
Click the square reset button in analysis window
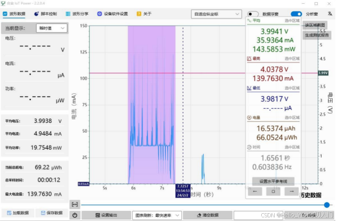(x=273, y=191)
